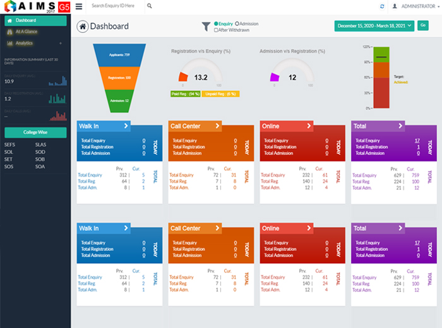Image resolution: width=442 pixels, height=328 pixels.
Task: Open the SOA college link
Action: point(40,167)
